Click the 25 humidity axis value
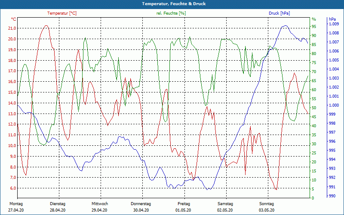 click(x=314, y=153)
